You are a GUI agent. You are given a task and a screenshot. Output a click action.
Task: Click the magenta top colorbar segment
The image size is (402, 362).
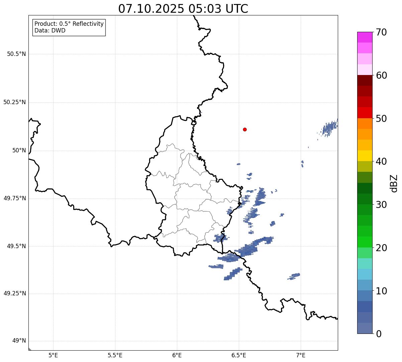(365, 37)
